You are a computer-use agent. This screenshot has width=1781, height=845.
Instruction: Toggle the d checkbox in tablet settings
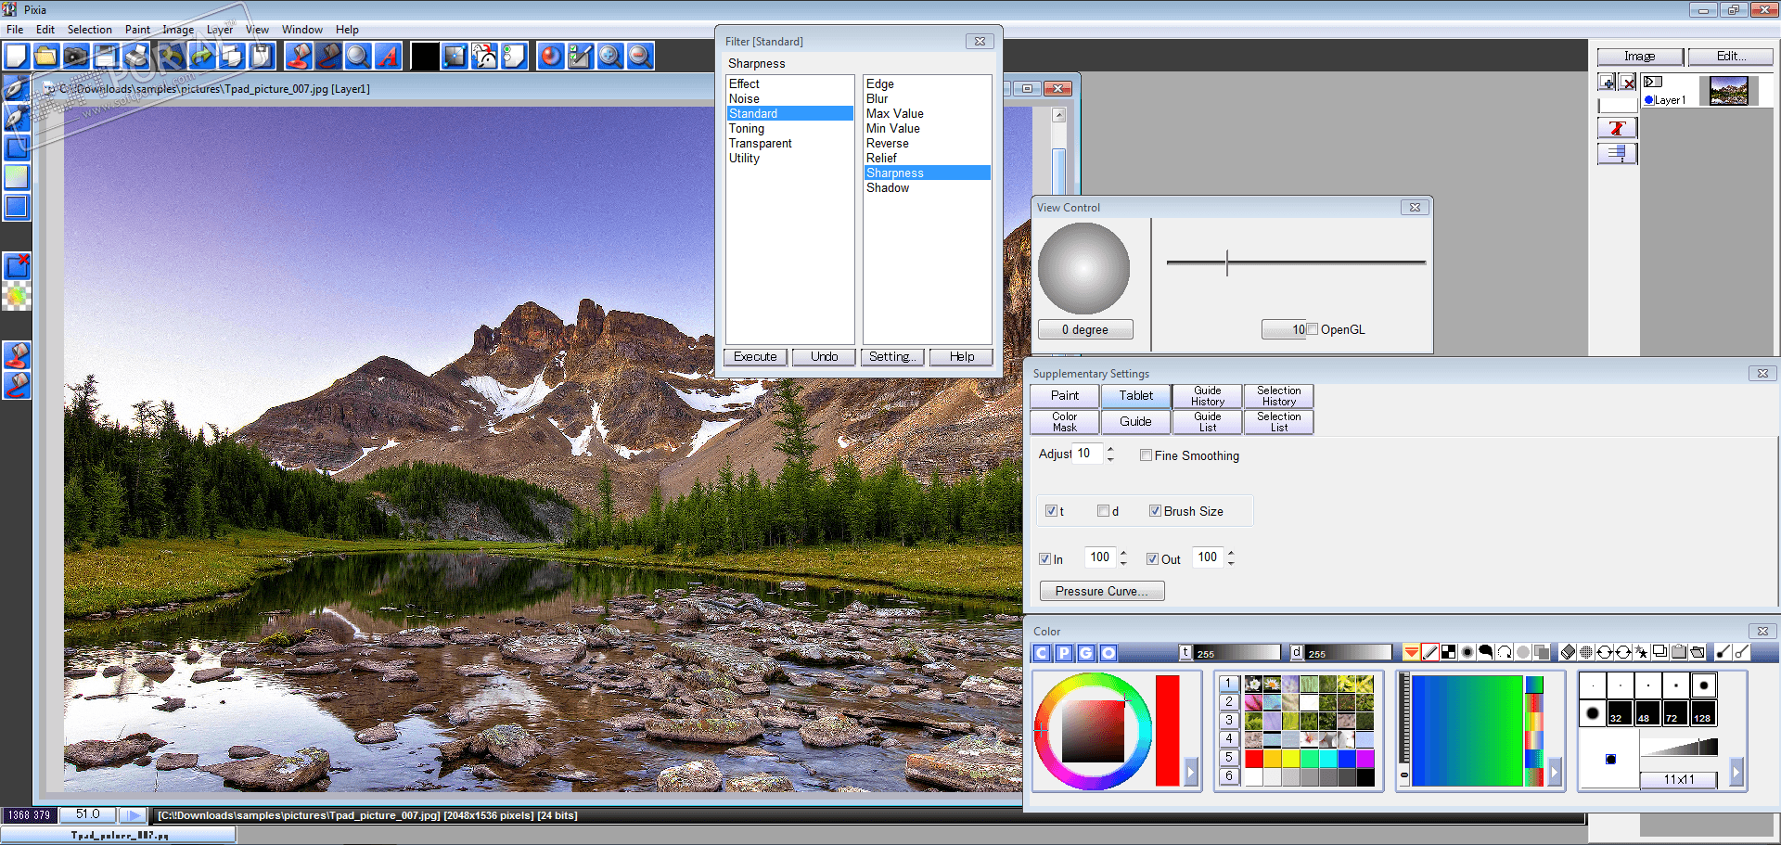pos(1103,511)
